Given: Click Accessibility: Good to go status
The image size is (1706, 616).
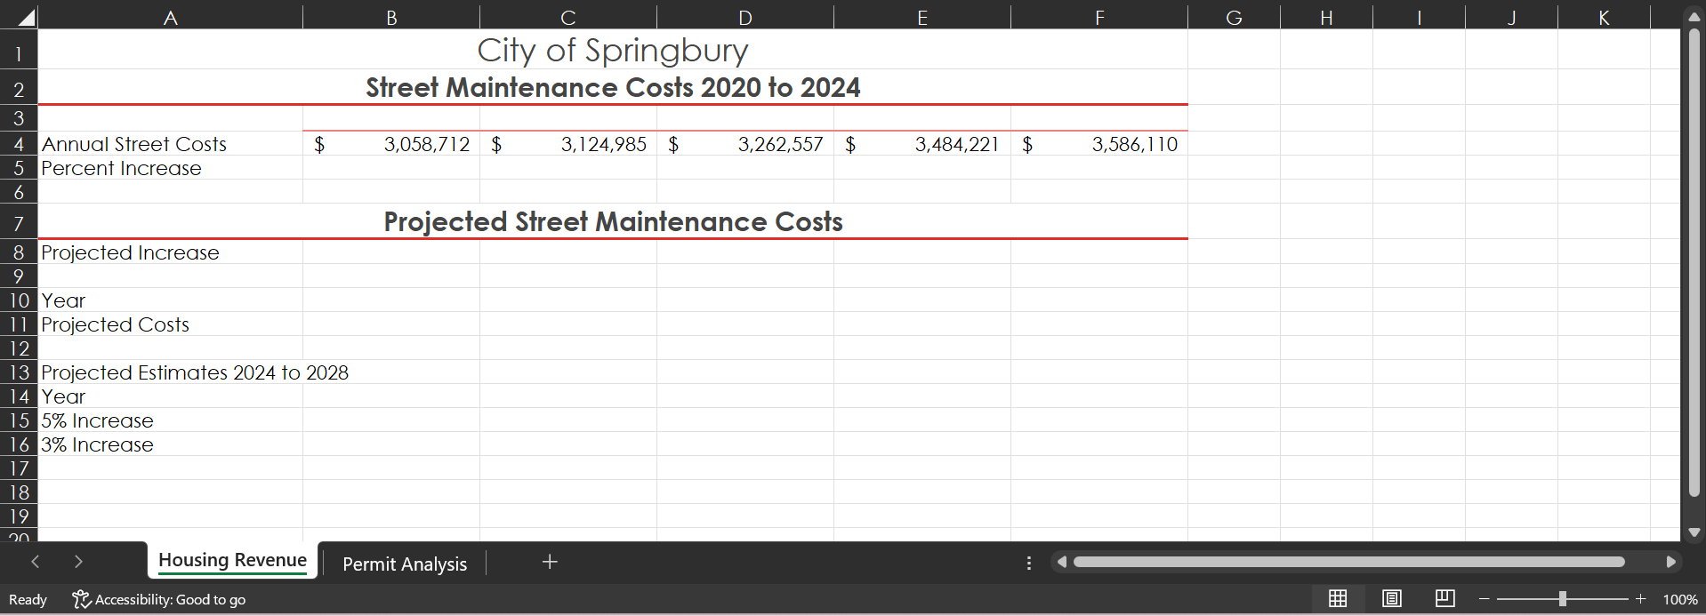Looking at the screenshot, I should click(x=158, y=599).
